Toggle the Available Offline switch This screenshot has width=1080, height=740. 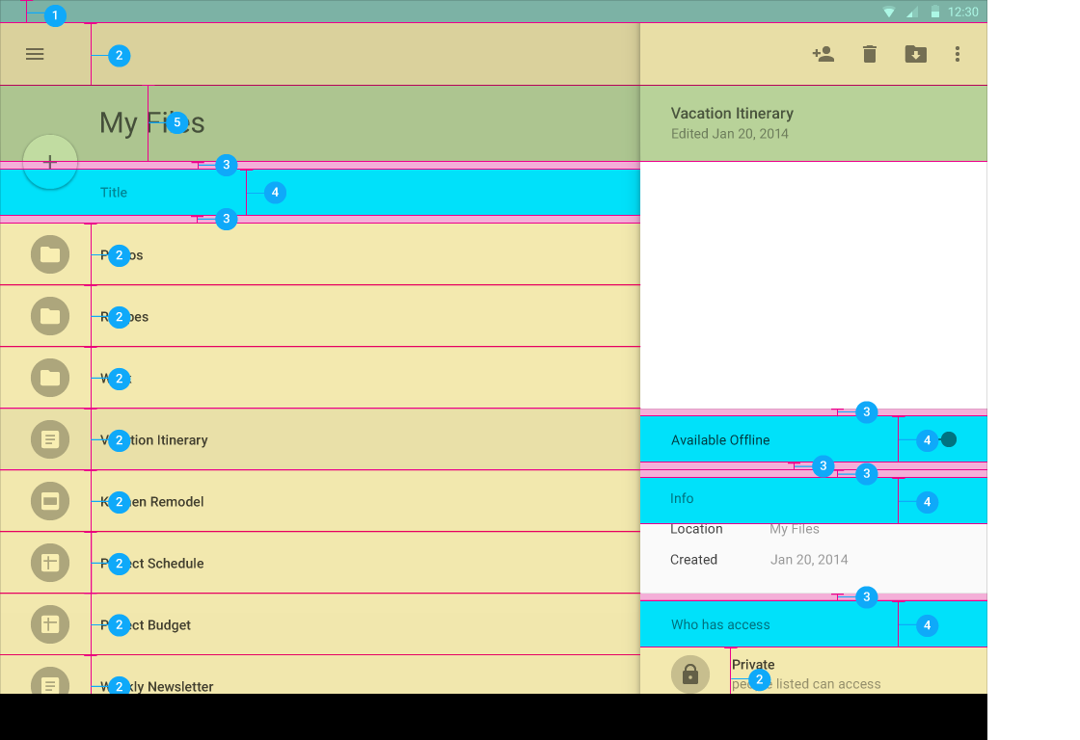click(x=946, y=439)
